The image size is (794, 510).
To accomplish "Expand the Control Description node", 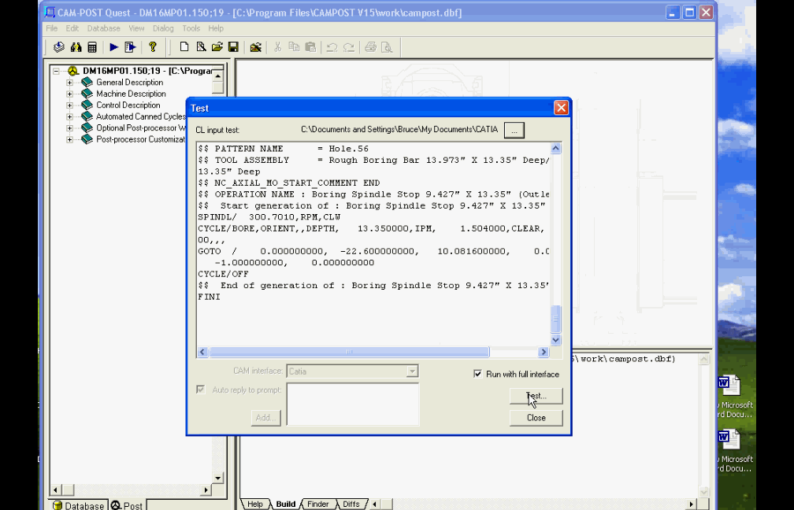I will pos(70,105).
